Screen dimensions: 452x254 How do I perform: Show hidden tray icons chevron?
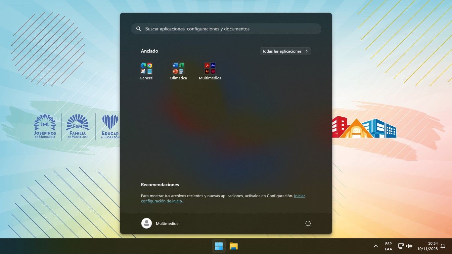pyautogui.click(x=376, y=246)
